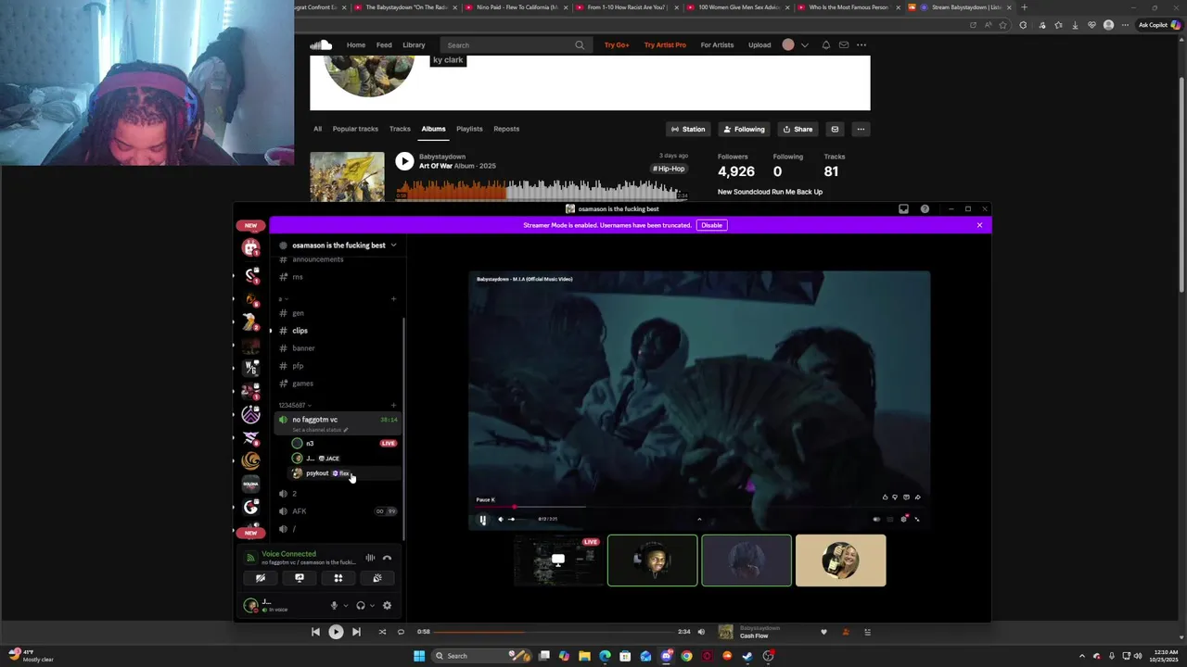Click the Station button

coord(688,129)
